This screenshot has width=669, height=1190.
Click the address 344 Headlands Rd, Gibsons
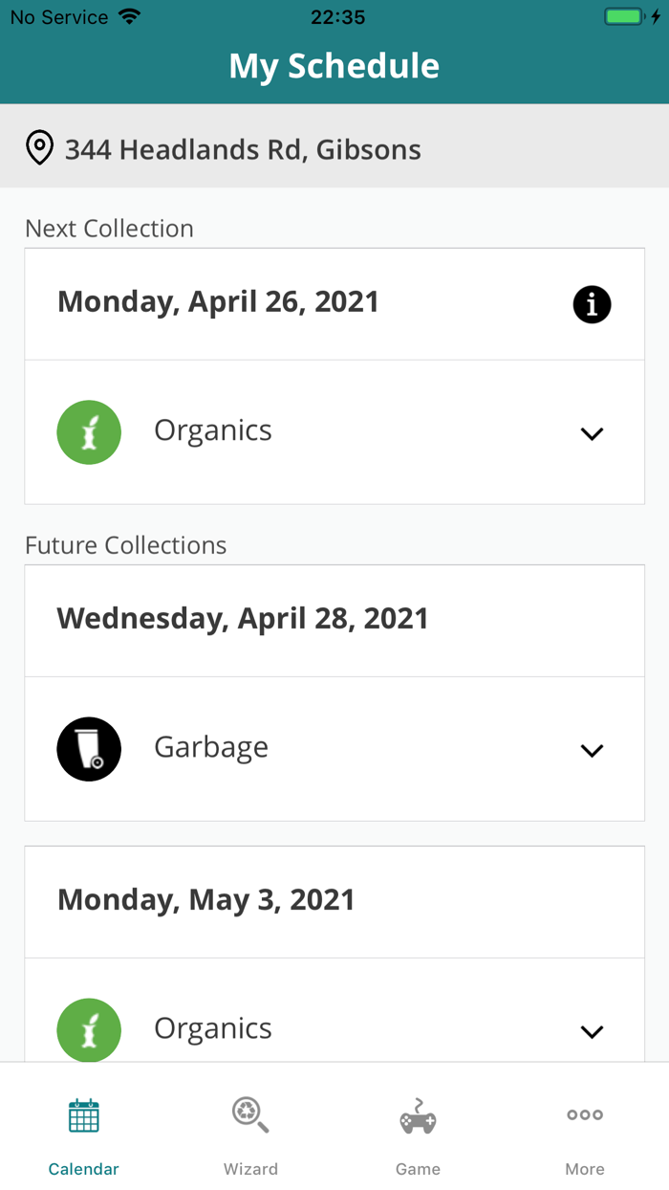(242, 149)
